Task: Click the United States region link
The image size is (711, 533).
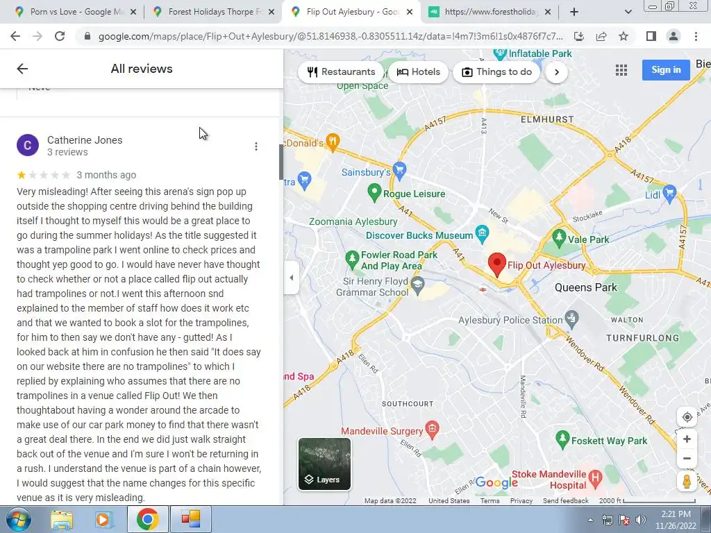Action: [449, 501]
